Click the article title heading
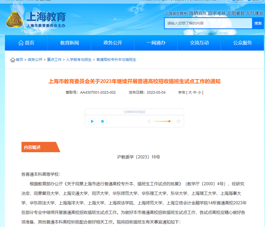The width and height of the screenshot is (265, 227). click(134, 81)
